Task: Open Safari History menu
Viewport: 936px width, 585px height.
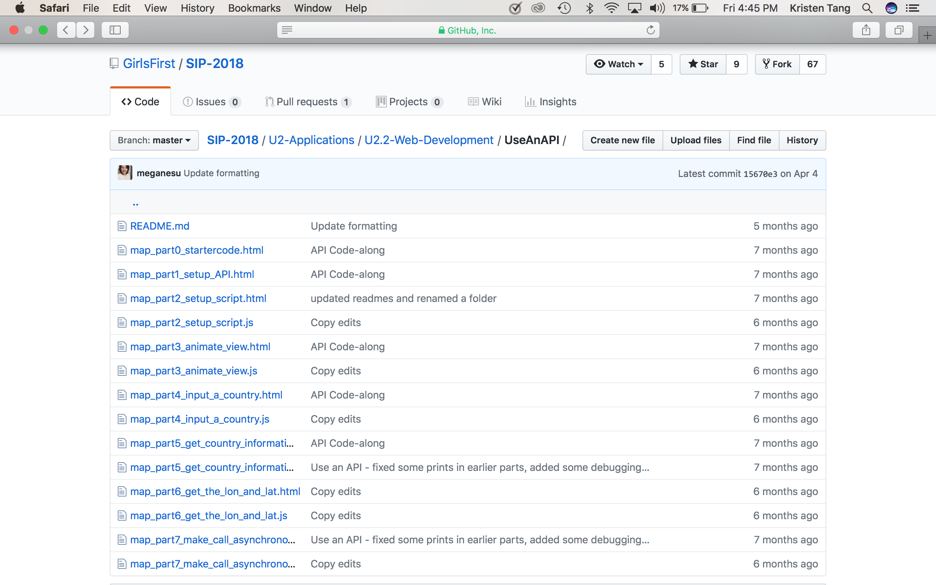Action: 197,8
